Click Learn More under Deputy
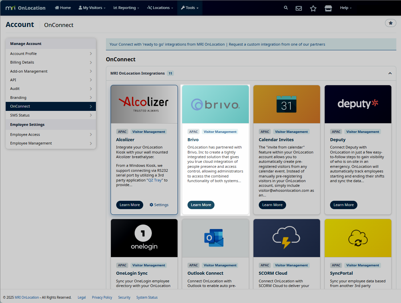Viewport: 401px width, 303px height. point(343,205)
